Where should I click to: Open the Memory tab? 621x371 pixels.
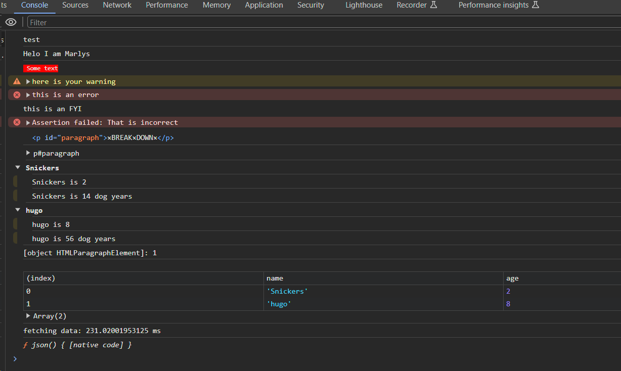216,5
